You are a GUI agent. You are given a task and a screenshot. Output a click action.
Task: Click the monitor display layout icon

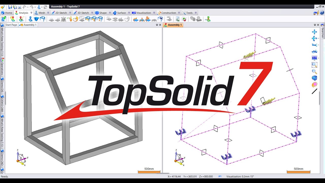[314, 58]
